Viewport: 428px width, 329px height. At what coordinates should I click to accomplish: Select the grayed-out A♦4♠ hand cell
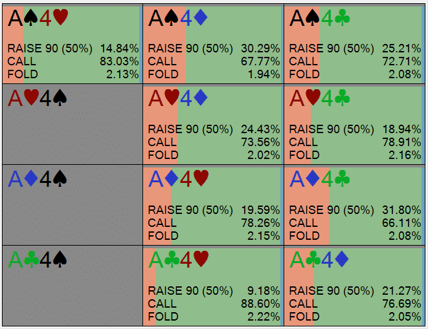[x=71, y=205]
